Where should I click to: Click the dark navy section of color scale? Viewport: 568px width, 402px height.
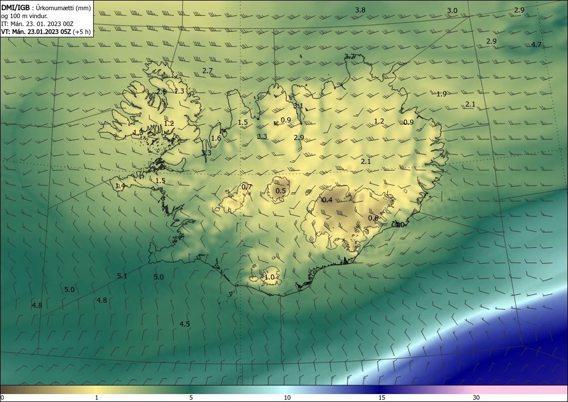click(381, 390)
